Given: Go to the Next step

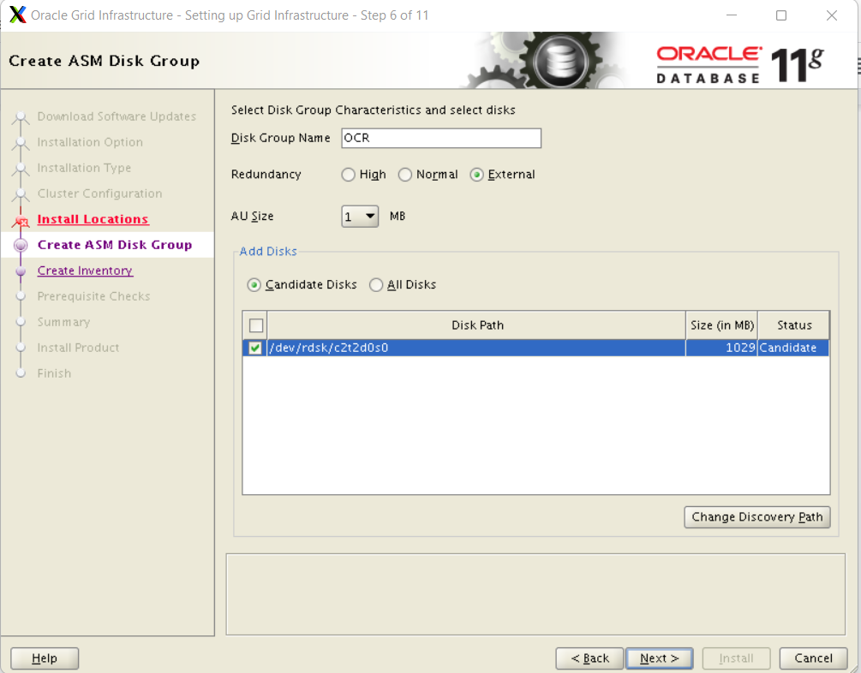Looking at the screenshot, I should pyautogui.click(x=659, y=658).
